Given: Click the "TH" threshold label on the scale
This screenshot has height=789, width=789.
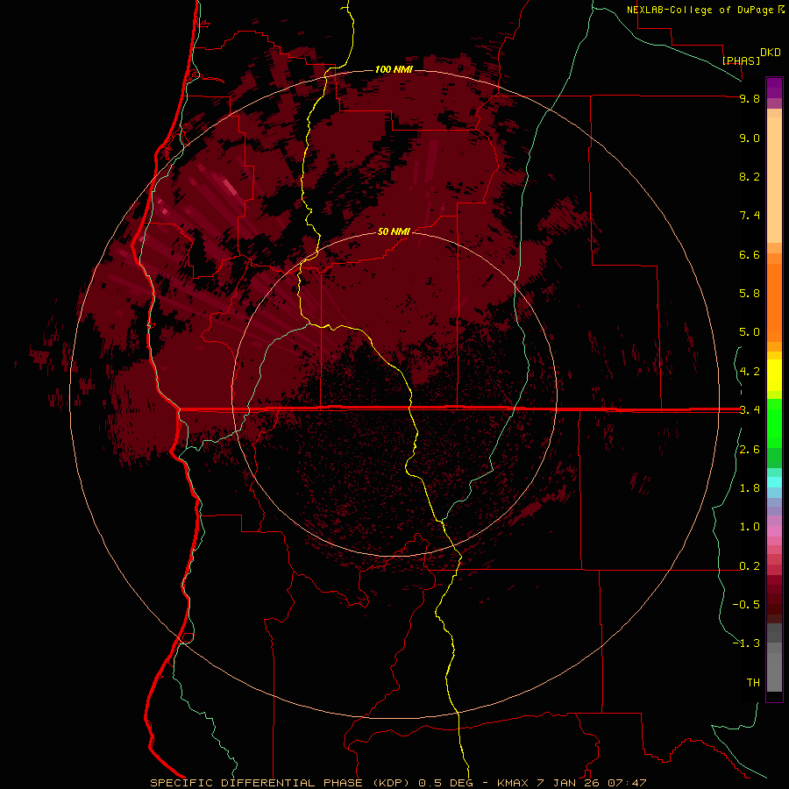Looking at the screenshot, I should [753, 683].
